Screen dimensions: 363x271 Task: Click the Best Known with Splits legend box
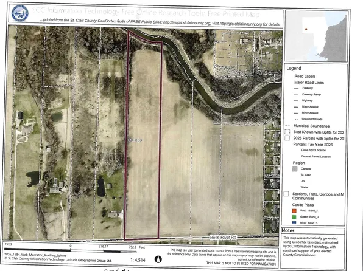click(287, 132)
